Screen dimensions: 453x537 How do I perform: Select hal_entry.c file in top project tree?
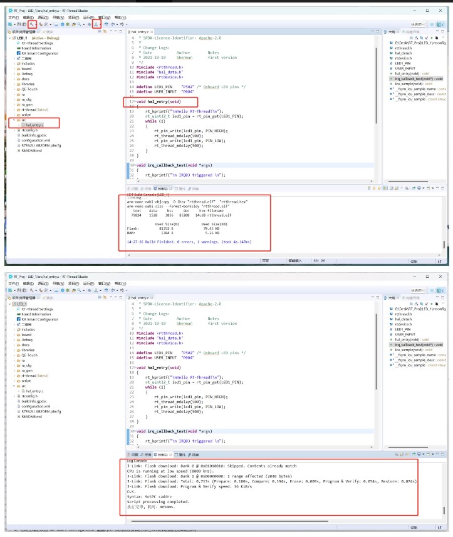[33, 125]
